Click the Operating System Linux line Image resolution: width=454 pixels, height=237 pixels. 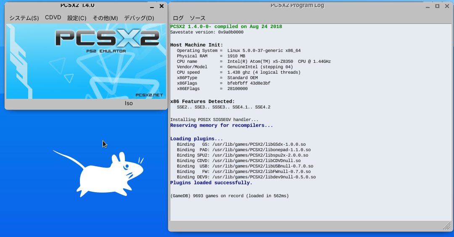[x=239, y=50]
